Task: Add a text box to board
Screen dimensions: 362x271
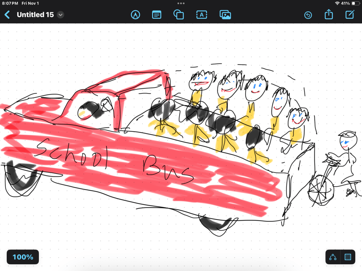Action: click(x=202, y=15)
